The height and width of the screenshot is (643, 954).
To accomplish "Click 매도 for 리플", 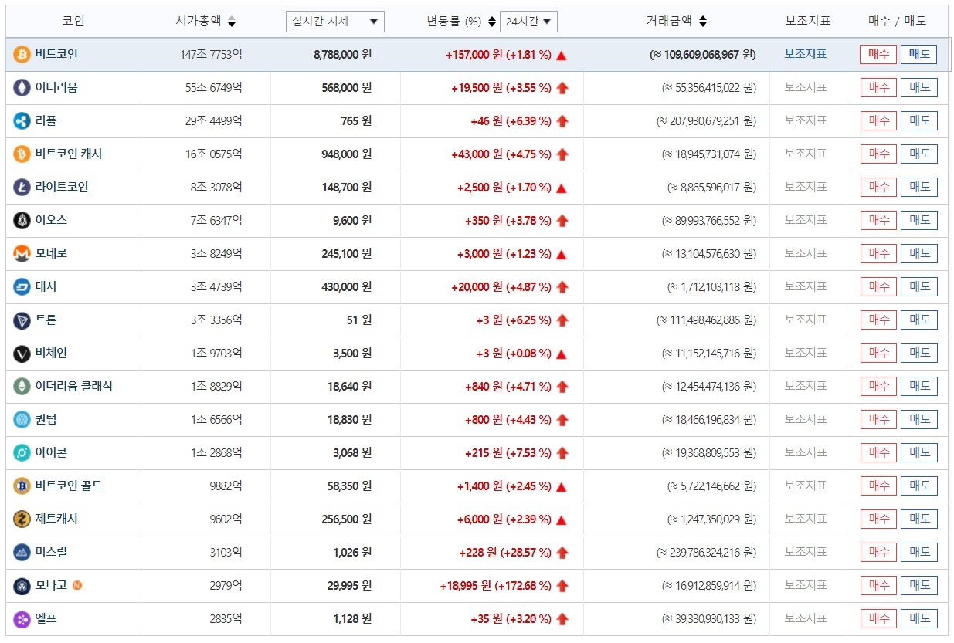I will coord(919,120).
